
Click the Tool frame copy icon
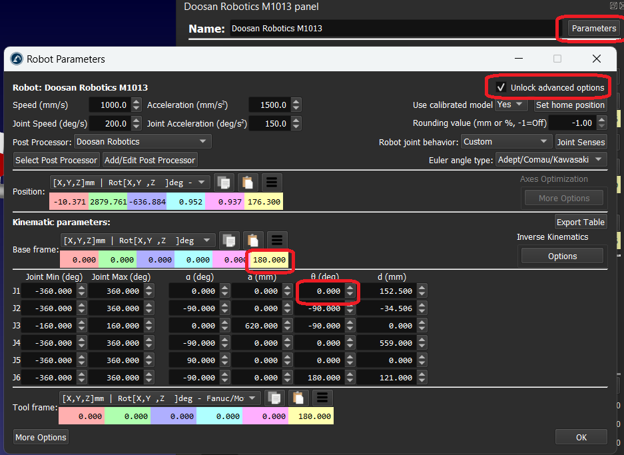275,398
